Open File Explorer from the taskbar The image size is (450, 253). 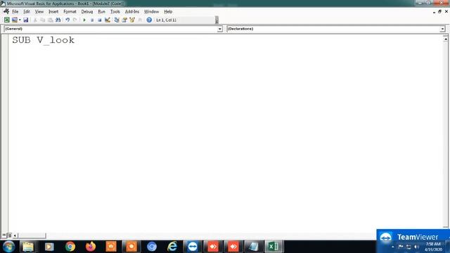(28, 247)
